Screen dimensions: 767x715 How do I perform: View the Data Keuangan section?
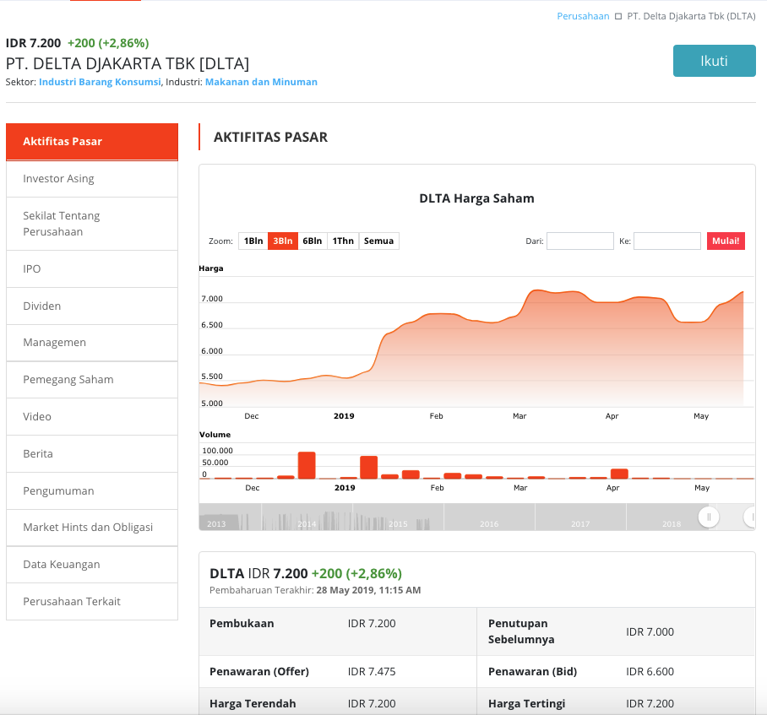(92, 565)
